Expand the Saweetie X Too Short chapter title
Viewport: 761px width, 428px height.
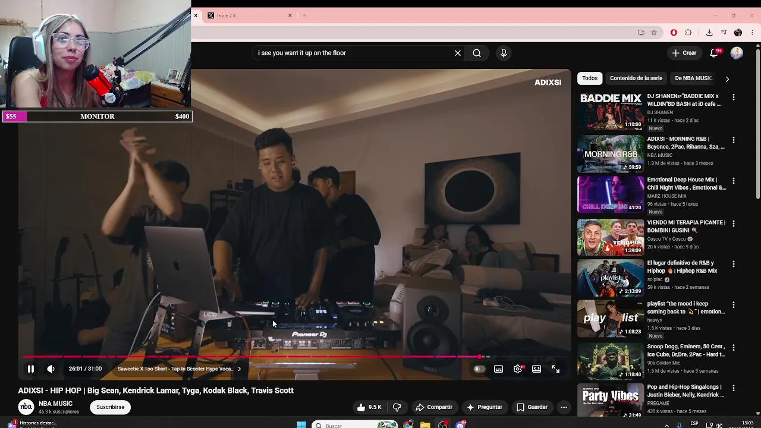[179, 369]
